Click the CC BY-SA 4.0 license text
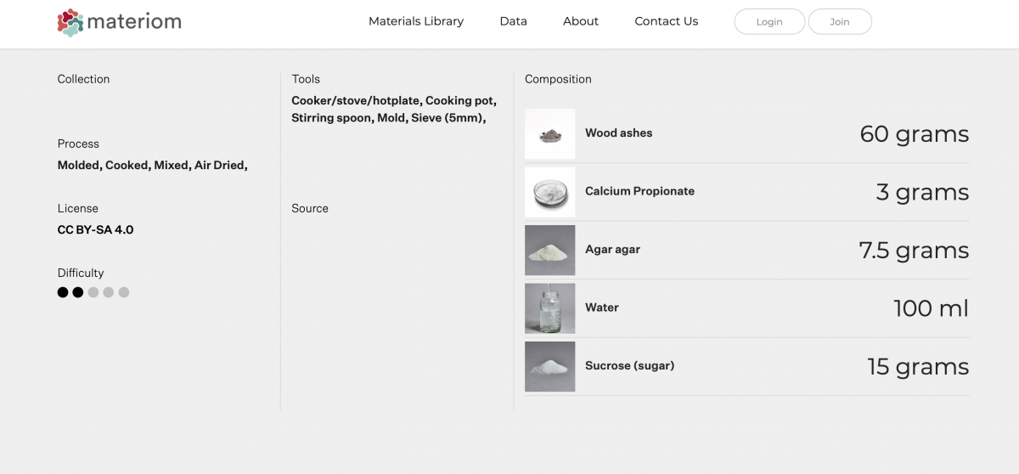1019x474 pixels. pyautogui.click(x=95, y=229)
